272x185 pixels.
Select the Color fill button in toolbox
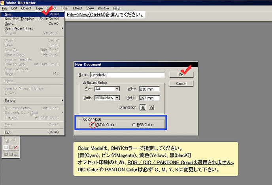coord(6,147)
